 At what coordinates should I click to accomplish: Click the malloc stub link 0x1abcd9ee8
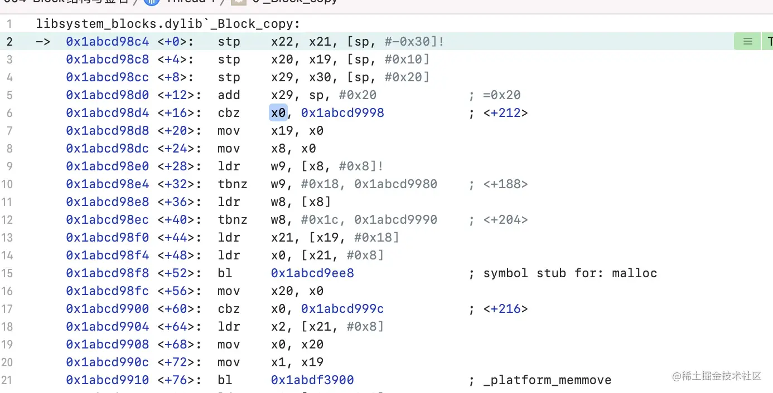pos(312,273)
